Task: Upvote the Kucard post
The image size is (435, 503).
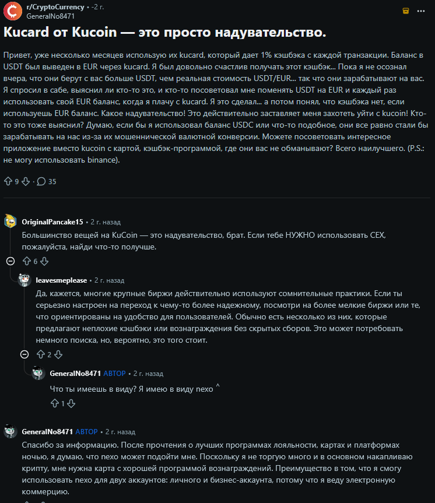Action: [x=8, y=181]
